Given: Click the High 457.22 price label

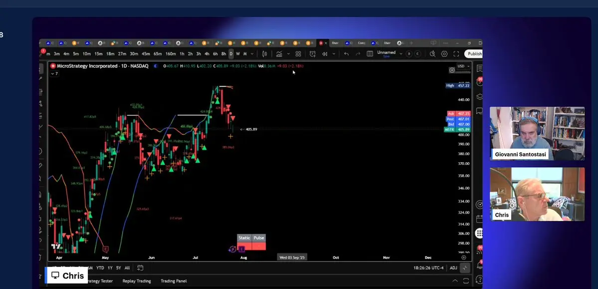Looking at the screenshot, I should click(458, 85).
